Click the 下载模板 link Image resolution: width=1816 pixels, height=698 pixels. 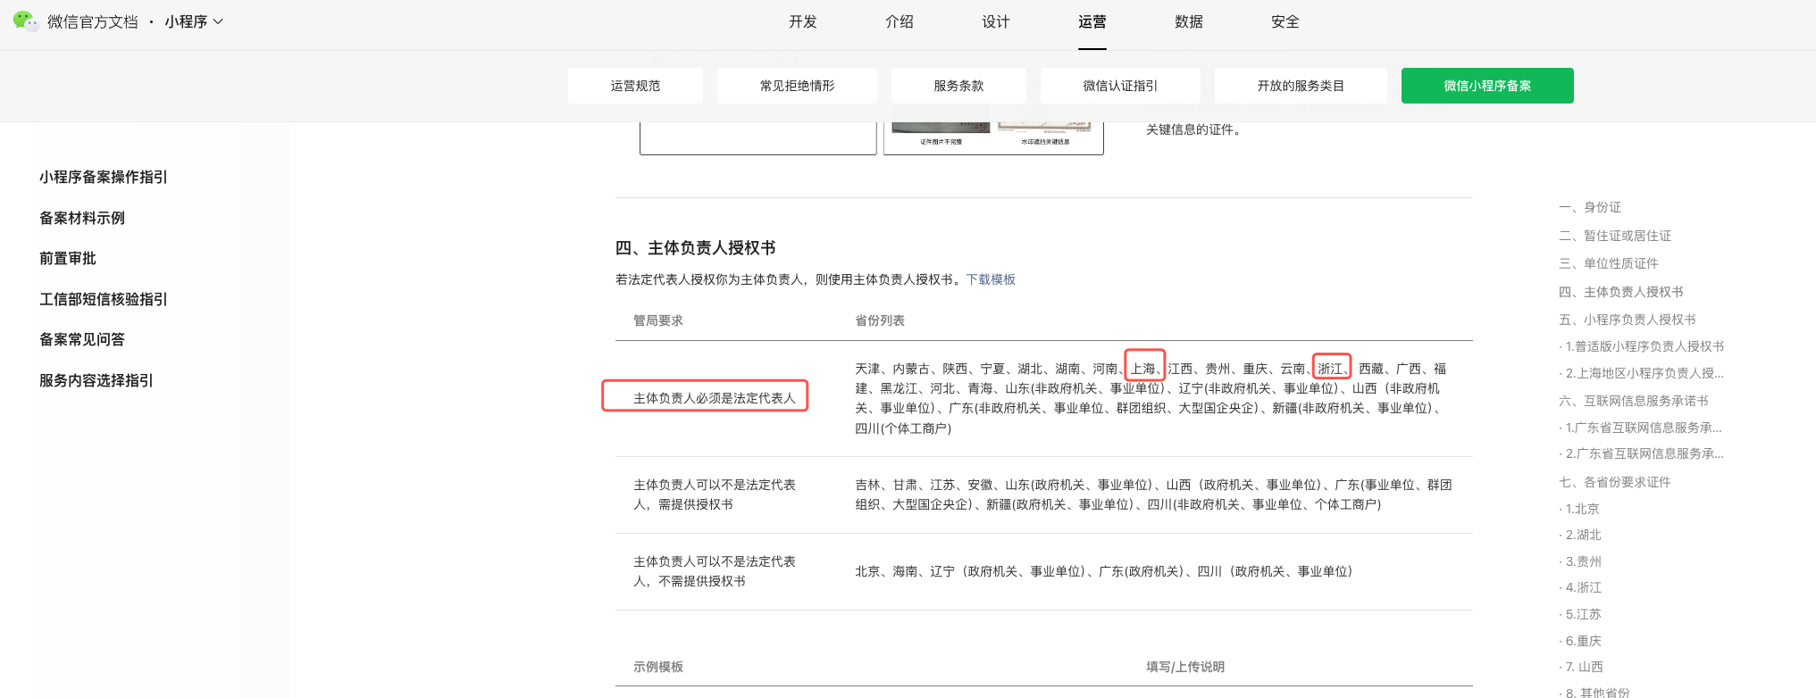991,279
